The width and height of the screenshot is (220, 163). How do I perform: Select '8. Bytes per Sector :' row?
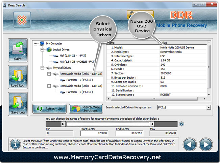(x=156, y=78)
